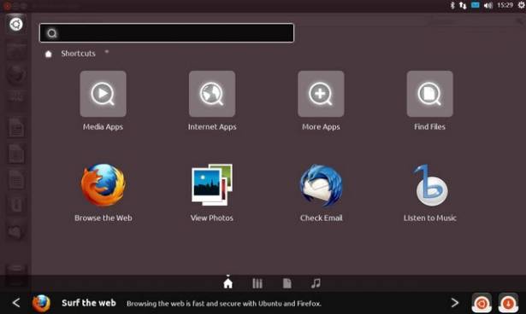Image resolution: width=526 pixels, height=314 pixels.
Task: Click the "Browsing the web is fast" description
Action: (x=224, y=304)
